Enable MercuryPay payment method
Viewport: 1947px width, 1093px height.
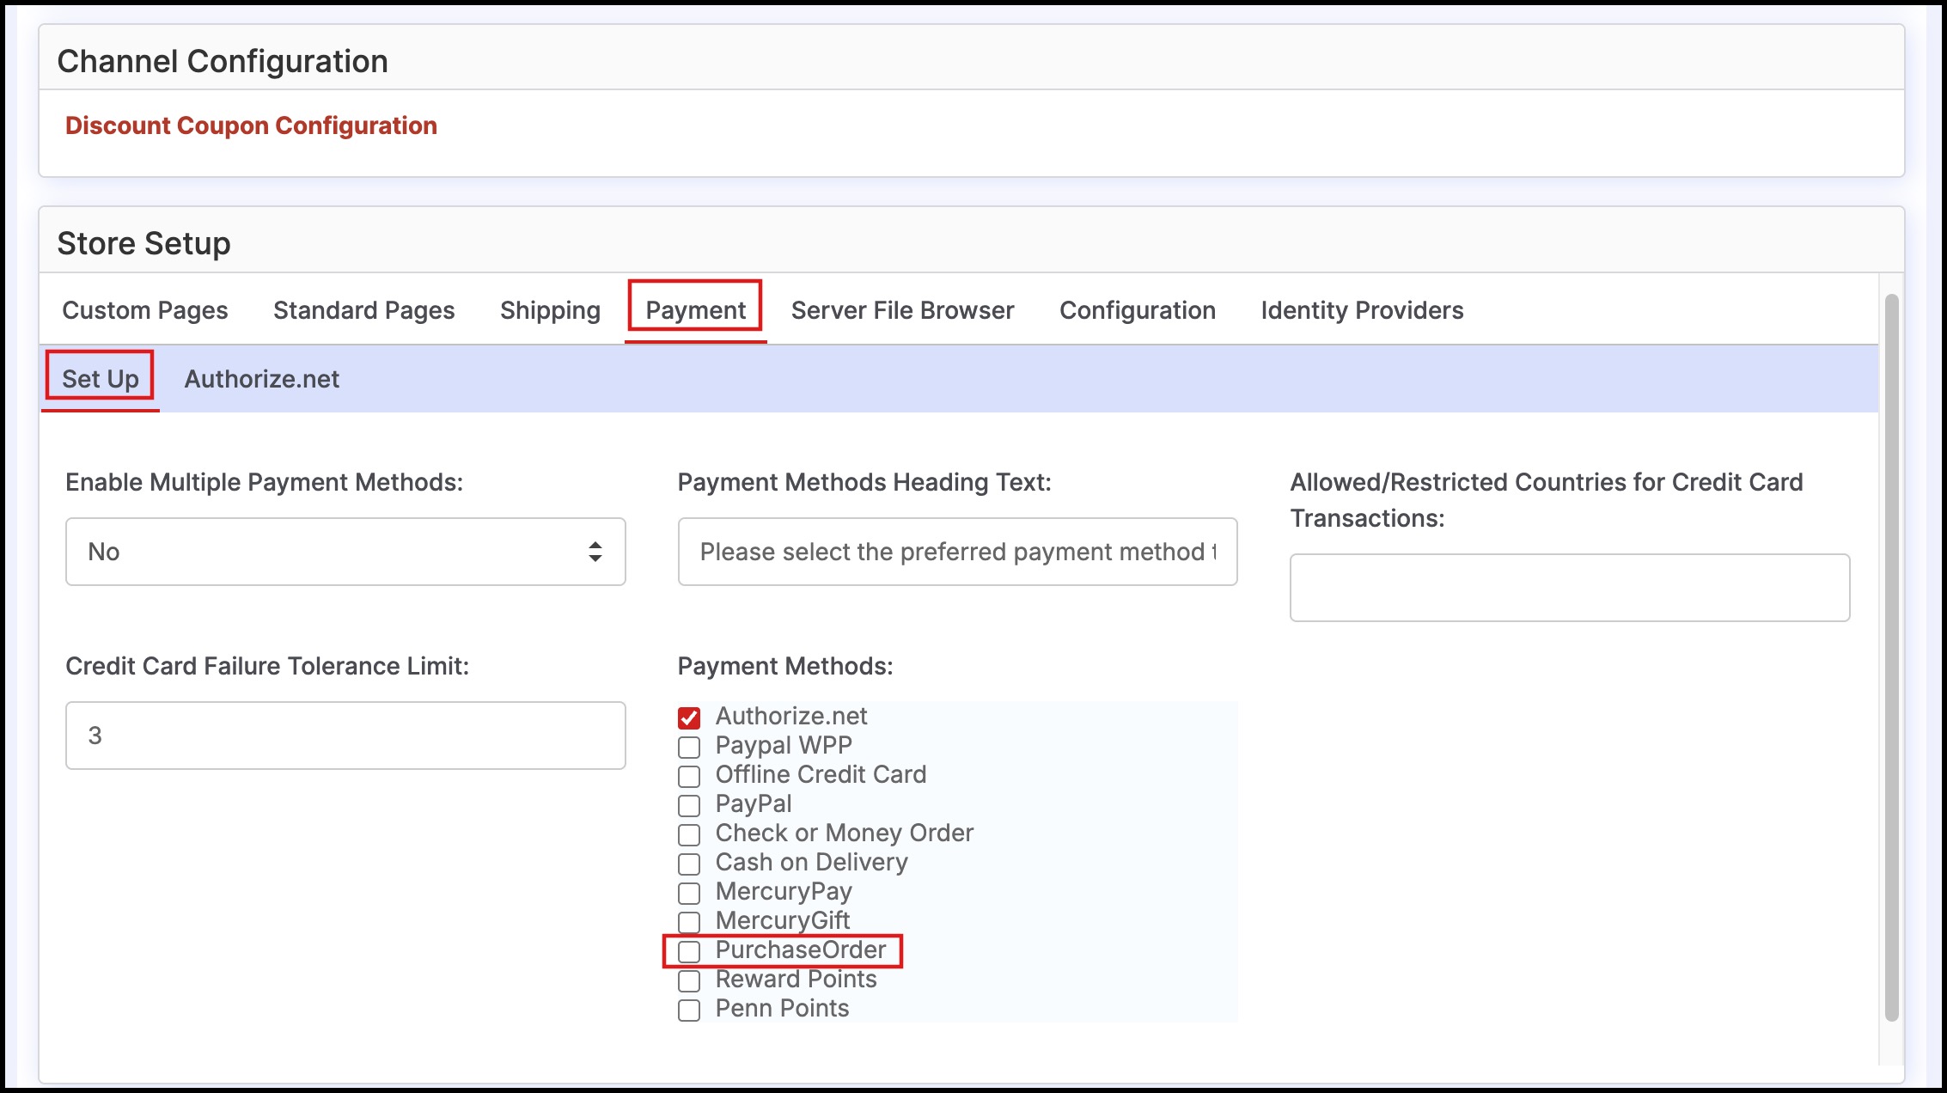tap(689, 893)
